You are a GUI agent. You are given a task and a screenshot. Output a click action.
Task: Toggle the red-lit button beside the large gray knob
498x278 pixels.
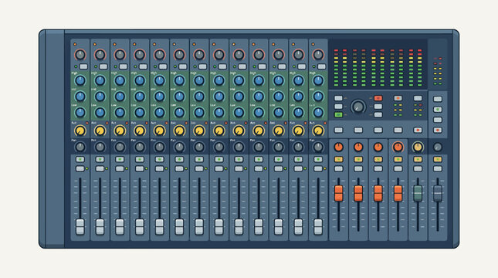tap(378, 98)
